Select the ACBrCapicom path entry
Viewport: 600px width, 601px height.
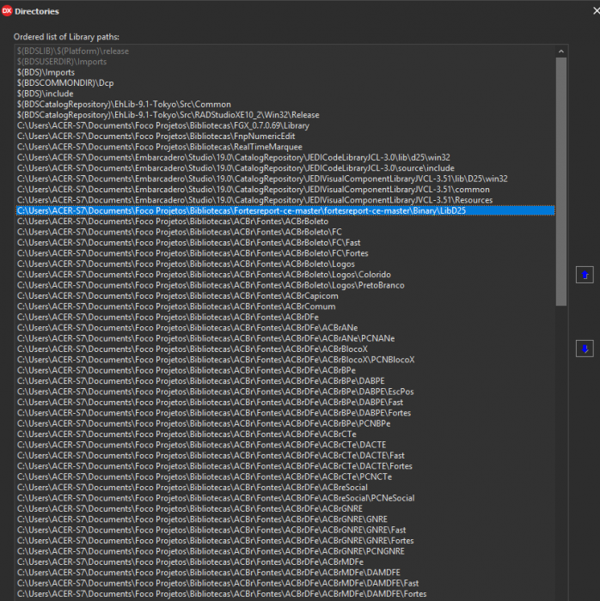[x=285, y=296]
